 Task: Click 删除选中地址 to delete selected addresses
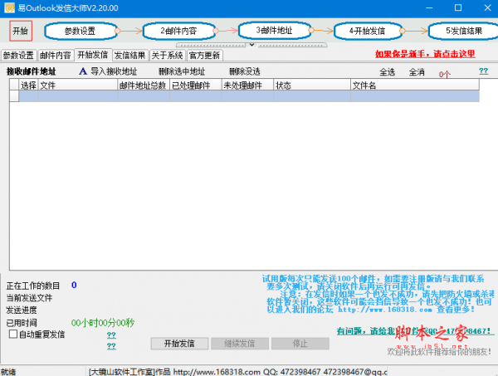click(181, 71)
